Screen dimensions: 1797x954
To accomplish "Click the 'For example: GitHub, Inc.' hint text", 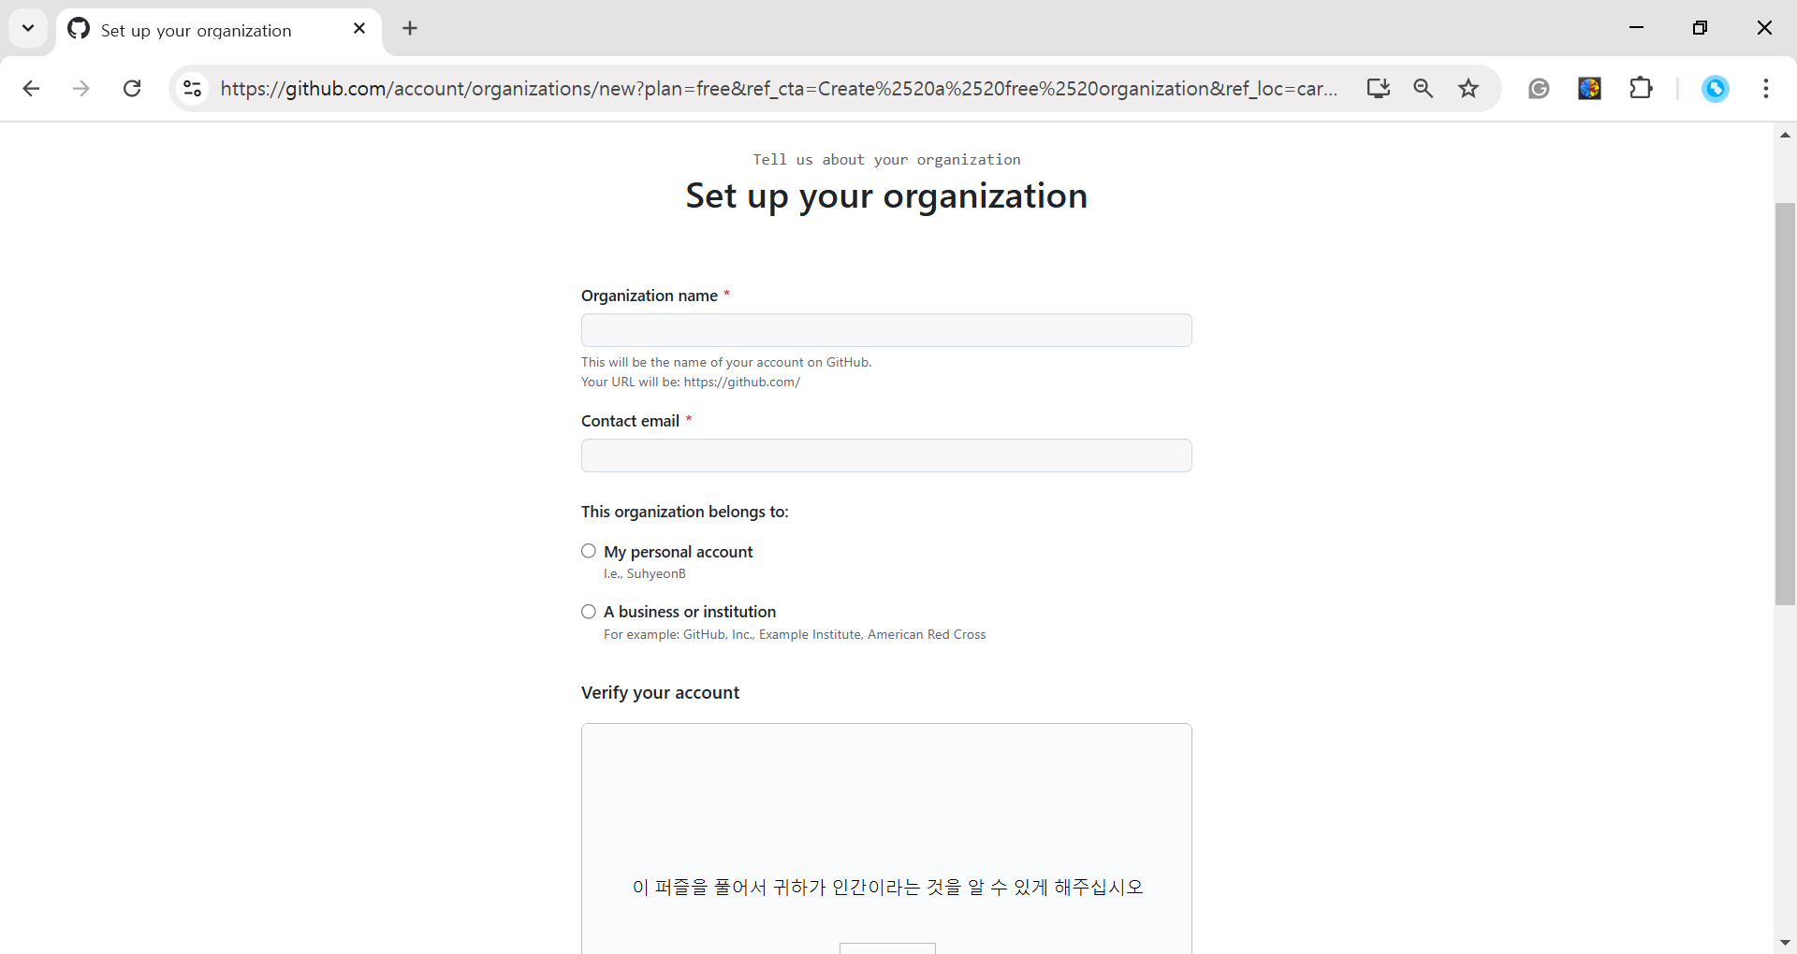I will pyautogui.click(x=795, y=635).
